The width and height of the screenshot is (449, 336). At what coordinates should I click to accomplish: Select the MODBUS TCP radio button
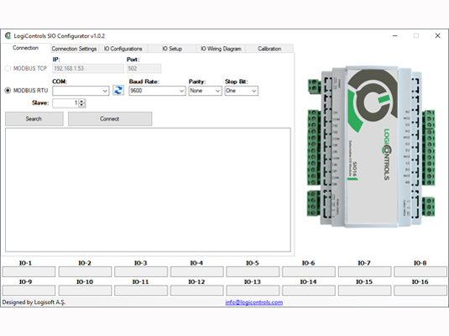8,68
